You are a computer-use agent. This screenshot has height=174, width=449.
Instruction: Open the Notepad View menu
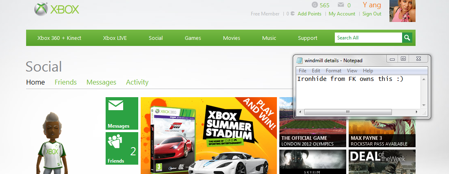352,70
